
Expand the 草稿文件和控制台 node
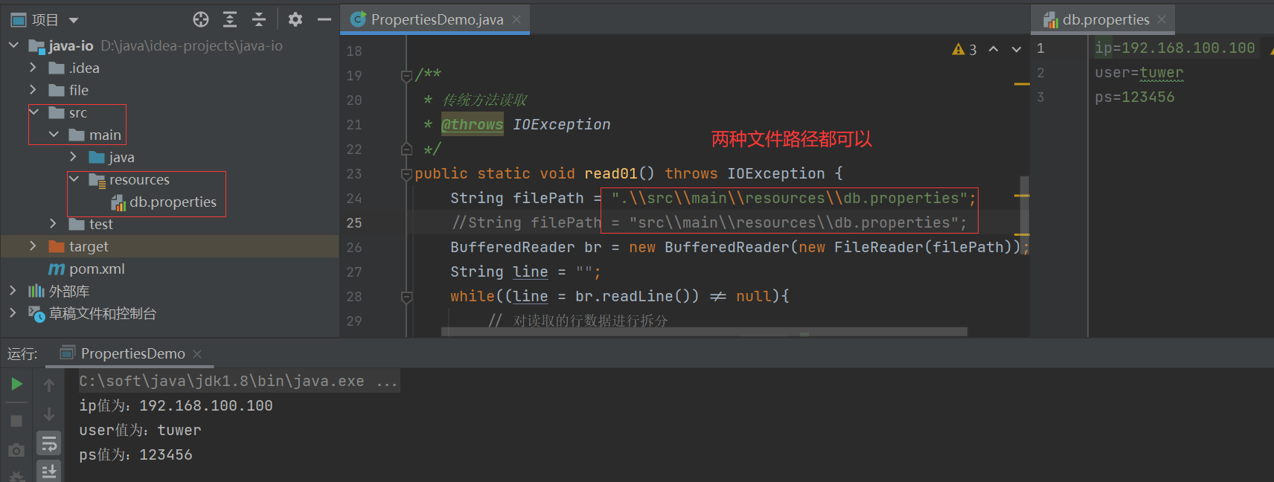[x=13, y=313]
